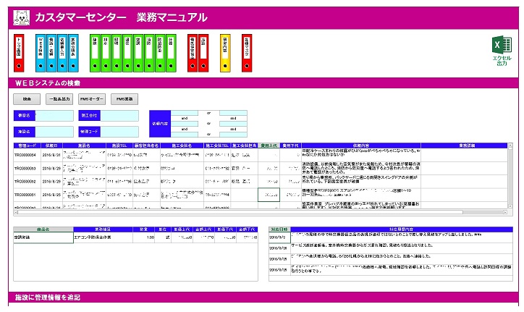Select the green 空調 binder
The image size is (524, 312).
coord(138,52)
